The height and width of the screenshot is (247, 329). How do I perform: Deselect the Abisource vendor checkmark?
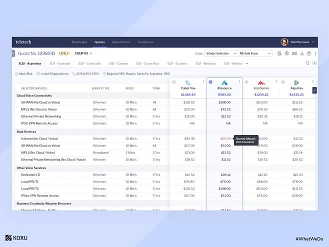[210, 82]
